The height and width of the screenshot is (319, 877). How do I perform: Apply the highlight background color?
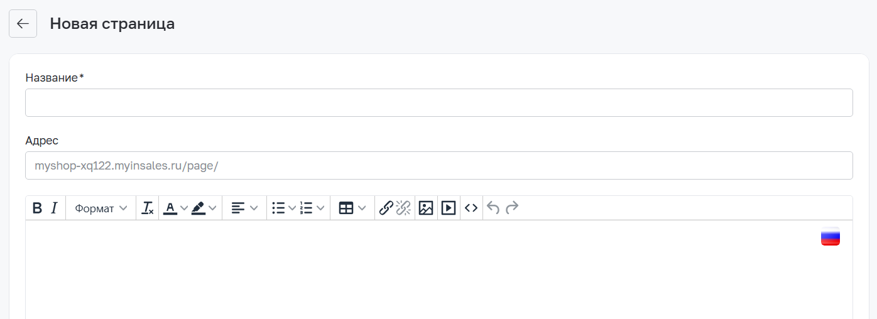pyautogui.click(x=199, y=208)
